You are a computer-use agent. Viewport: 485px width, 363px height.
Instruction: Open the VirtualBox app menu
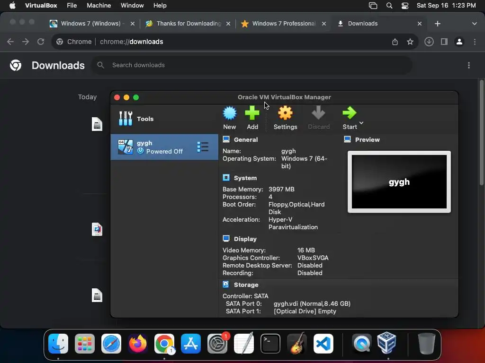pos(41,6)
